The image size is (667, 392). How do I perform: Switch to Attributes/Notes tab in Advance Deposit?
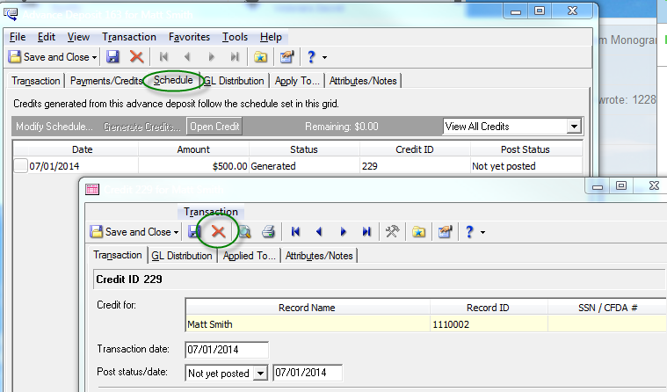[x=363, y=81]
